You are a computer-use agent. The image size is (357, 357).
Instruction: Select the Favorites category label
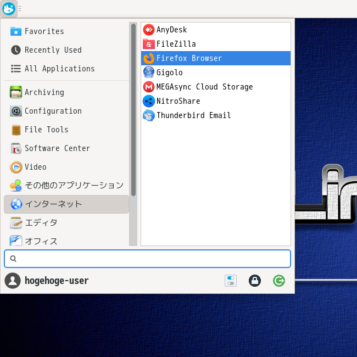[44, 31]
